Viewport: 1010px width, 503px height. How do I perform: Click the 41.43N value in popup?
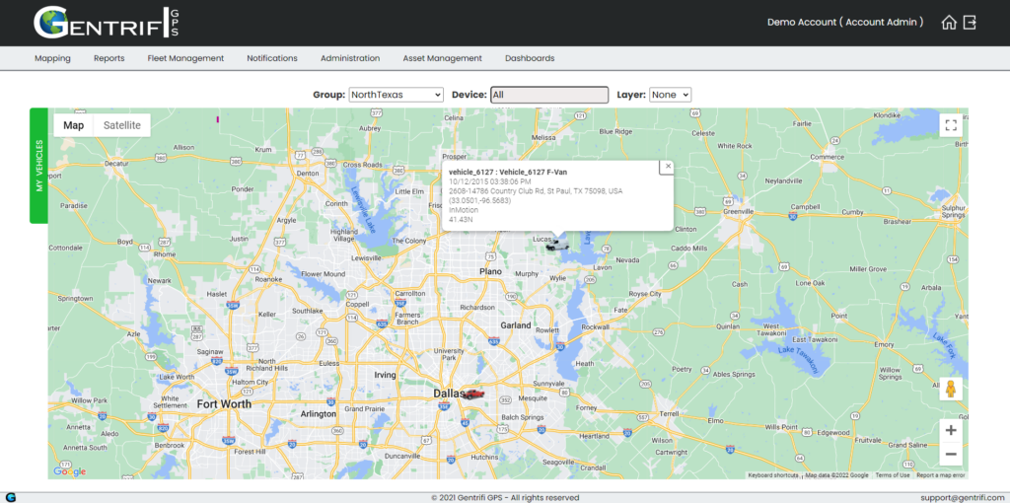coord(460,220)
